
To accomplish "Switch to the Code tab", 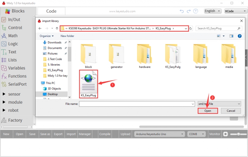I will [51, 11].
